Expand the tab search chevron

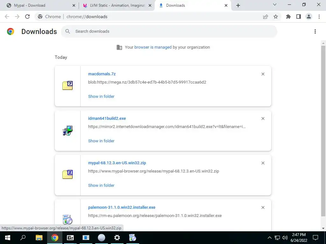click(275, 4)
